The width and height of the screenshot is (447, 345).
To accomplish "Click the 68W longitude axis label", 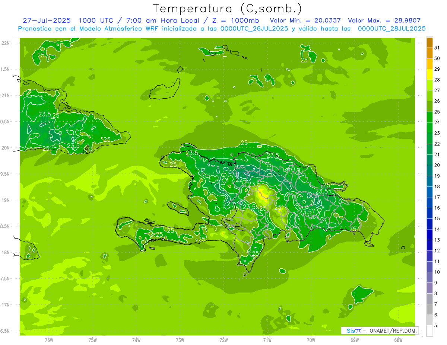I will [x=398, y=340].
